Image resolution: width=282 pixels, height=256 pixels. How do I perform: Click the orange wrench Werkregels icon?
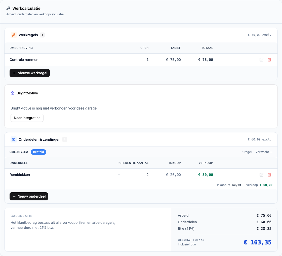coord(14,35)
